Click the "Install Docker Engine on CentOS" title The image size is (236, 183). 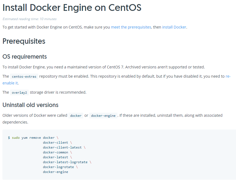click(x=72, y=8)
